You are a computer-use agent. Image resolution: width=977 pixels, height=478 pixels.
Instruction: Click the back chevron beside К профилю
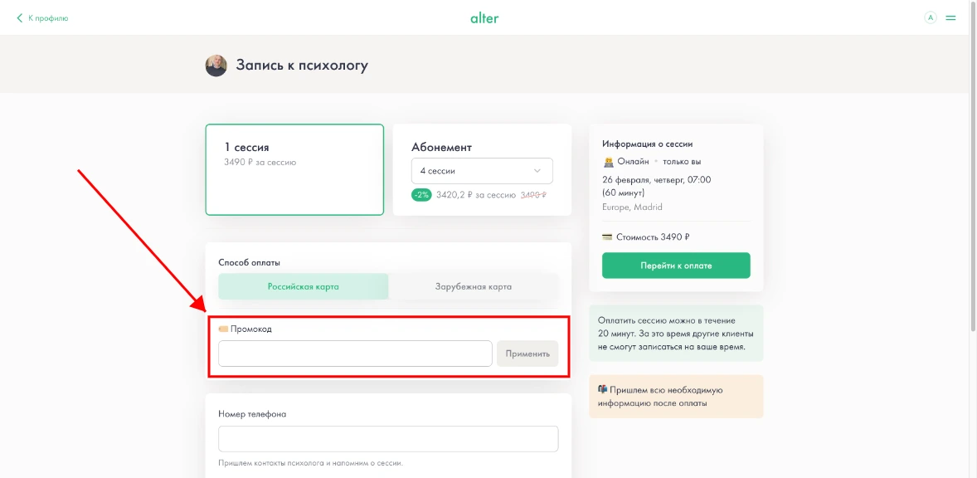(20, 17)
